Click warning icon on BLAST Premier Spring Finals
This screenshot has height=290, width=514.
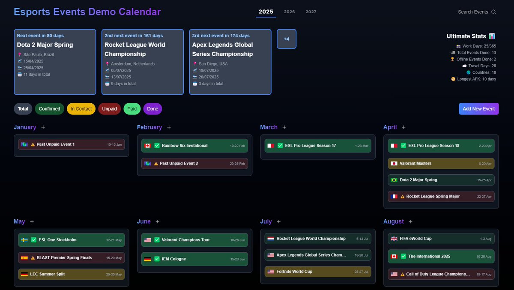[x=33, y=258]
